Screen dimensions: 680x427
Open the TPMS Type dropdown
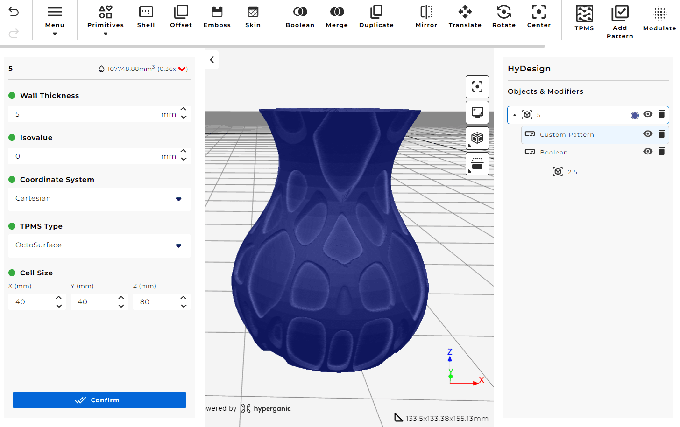99,245
